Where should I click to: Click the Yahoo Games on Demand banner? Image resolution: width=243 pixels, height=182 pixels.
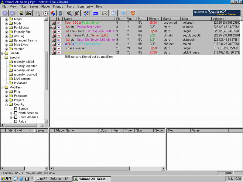[217, 13]
